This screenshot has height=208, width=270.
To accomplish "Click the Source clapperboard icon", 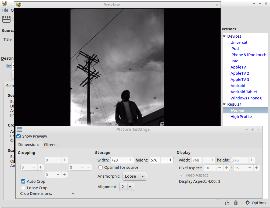I will click(6, 19).
